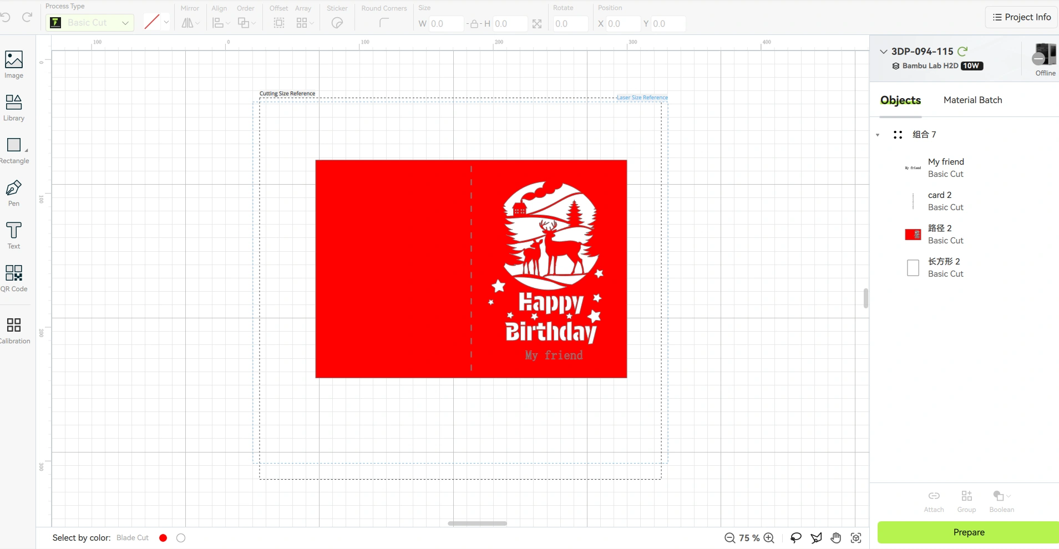Switch to the Objects tab
This screenshot has width=1059, height=549.
(900, 100)
